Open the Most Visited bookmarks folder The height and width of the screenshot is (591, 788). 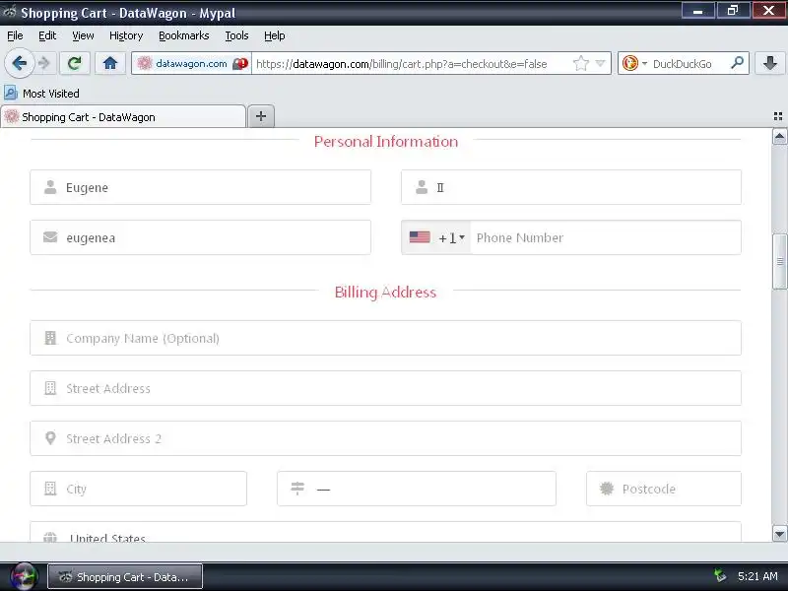point(41,94)
